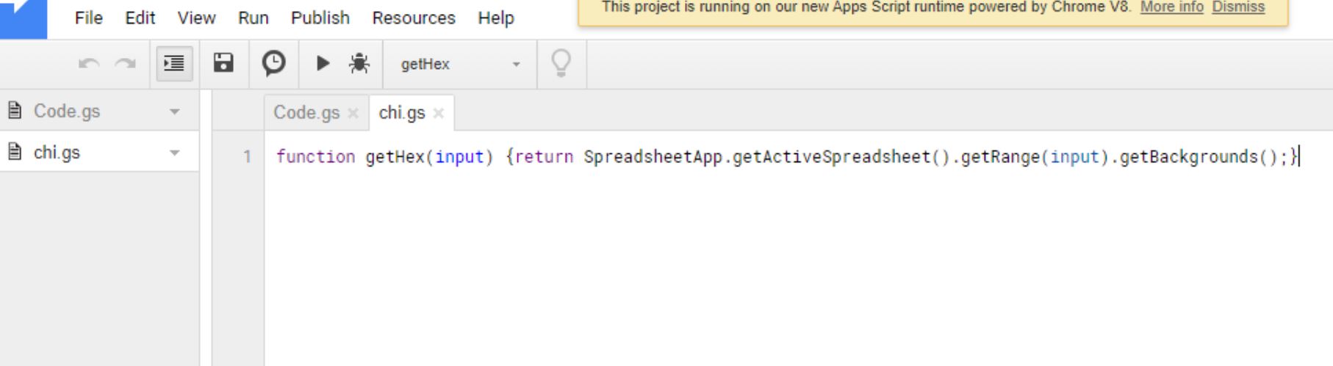The height and width of the screenshot is (366, 1333).
Task: Click the blue Apps Script logo icon
Action: (x=24, y=18)
